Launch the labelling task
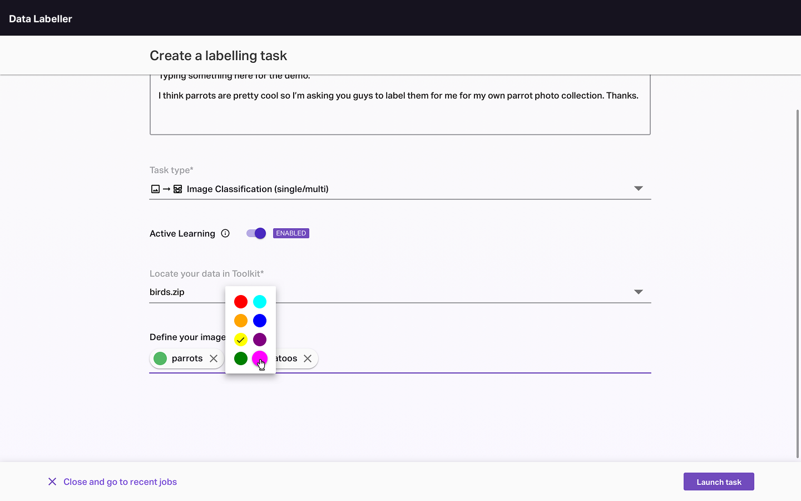 click(x=719, y=482)
